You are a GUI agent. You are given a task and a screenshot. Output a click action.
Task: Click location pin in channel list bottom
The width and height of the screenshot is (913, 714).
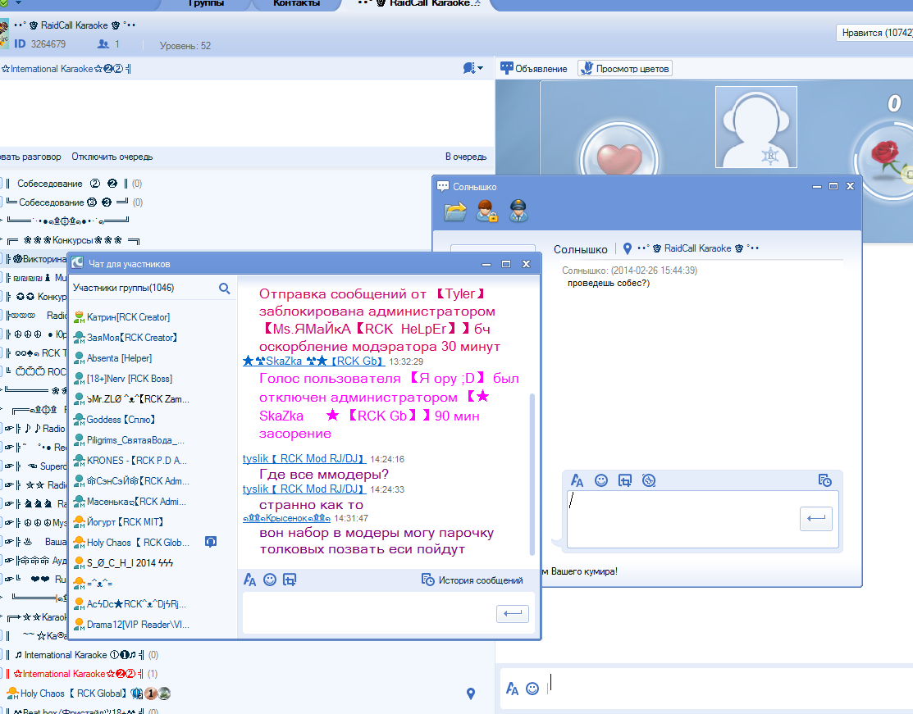click(471, 694)
